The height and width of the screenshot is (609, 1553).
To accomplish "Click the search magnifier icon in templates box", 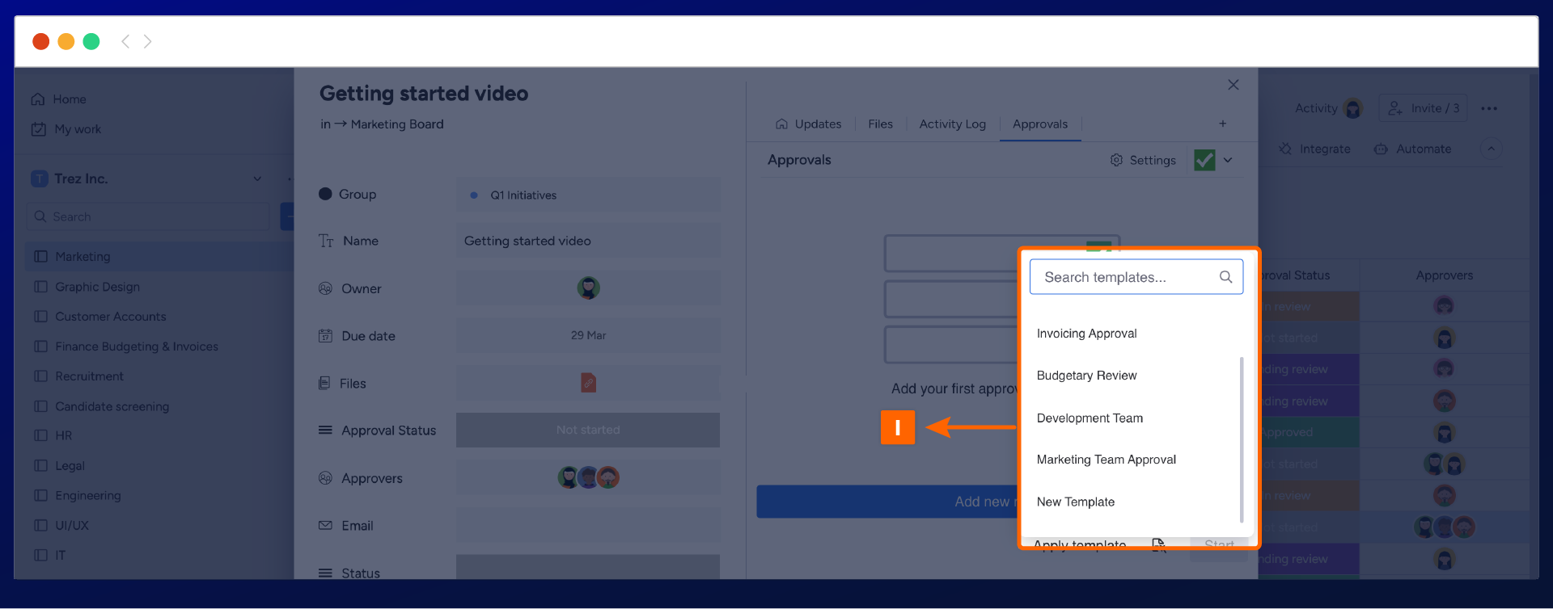I will click(1225, 277).
